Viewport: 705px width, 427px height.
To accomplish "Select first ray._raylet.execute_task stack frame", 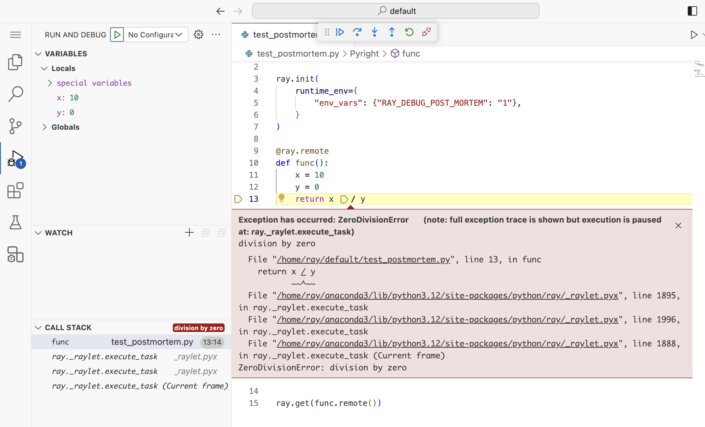I will tap(131, 356).
